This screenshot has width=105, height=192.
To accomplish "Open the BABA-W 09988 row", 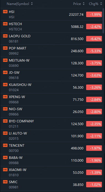I will (x=51, y=160).
